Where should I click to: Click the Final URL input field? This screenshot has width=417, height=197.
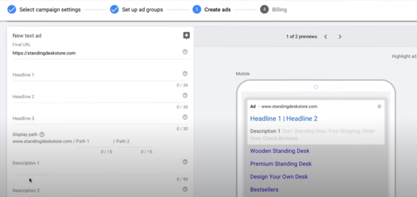point(96,53)
